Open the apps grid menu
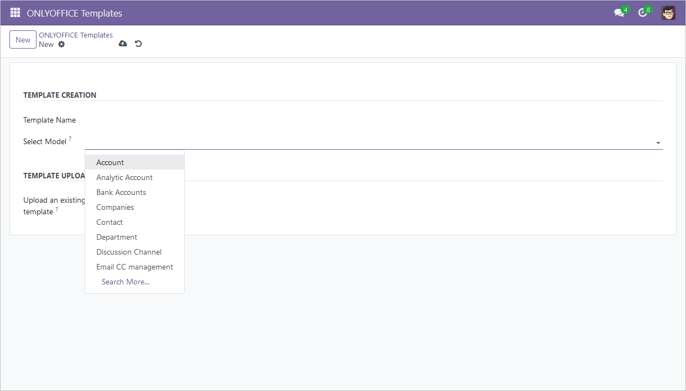686x391 pixels. 15,12
